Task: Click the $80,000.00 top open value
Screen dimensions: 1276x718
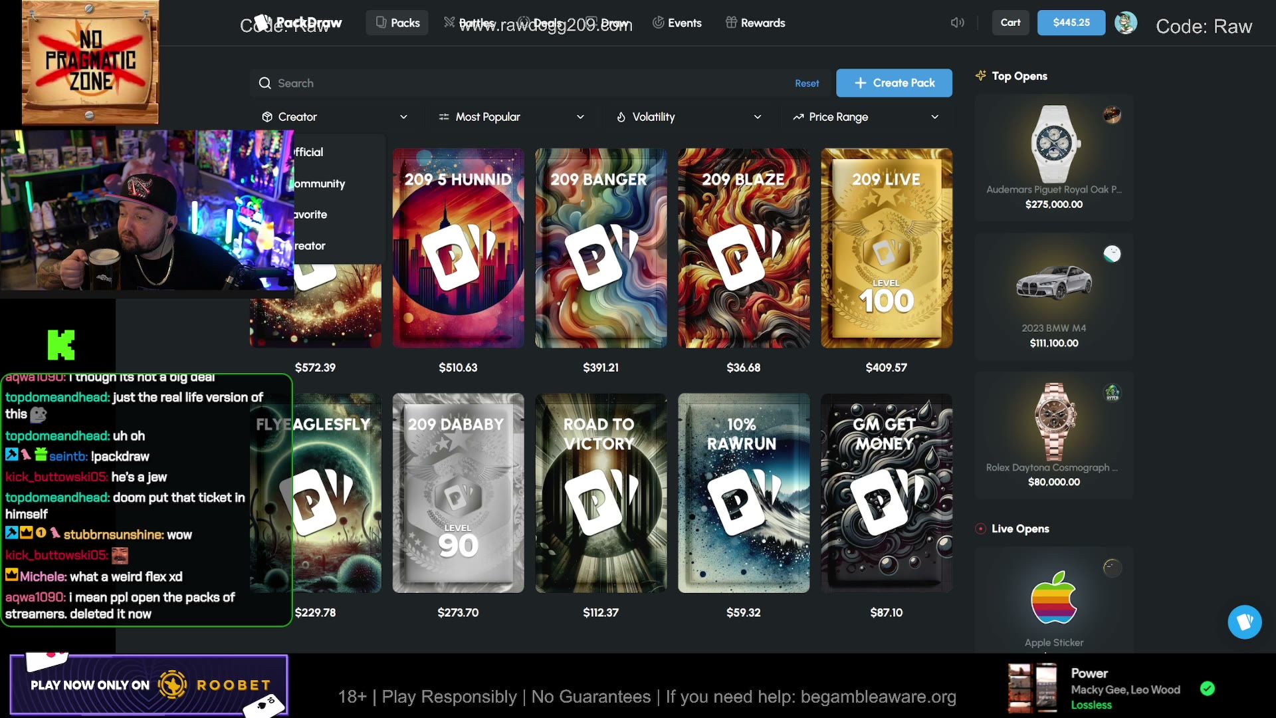Action: (x=1054, y=482)
